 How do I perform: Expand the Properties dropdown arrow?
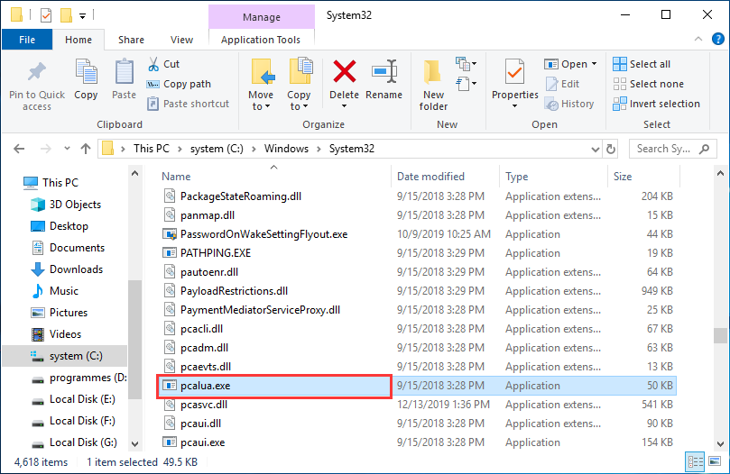click(515, 106)
